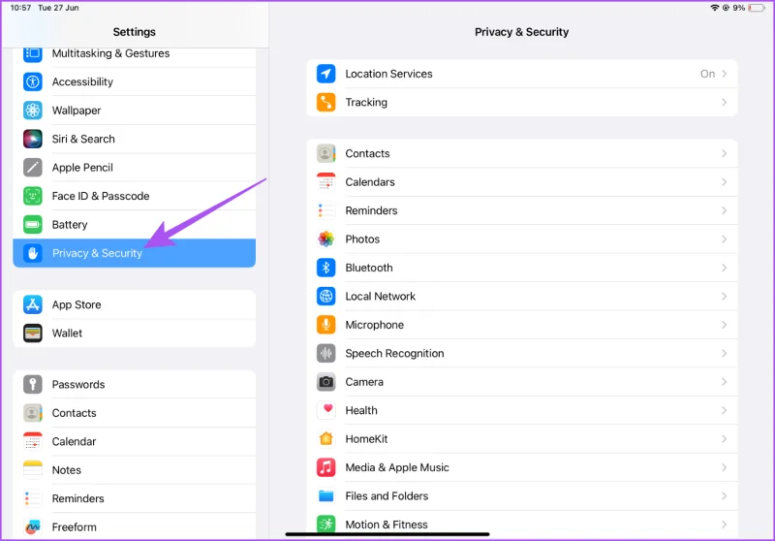Open Media & Apple Music label
Screen dimensions: 775x541
(x=397, y=467)
